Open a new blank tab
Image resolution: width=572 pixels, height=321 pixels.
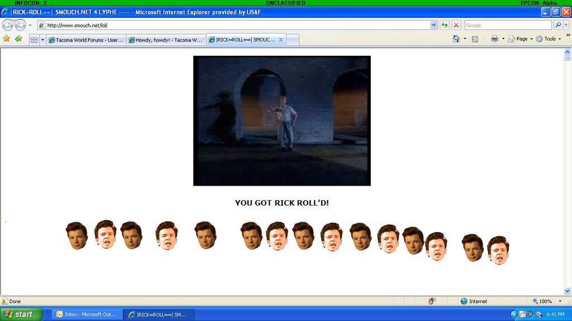tap(293, 40)
